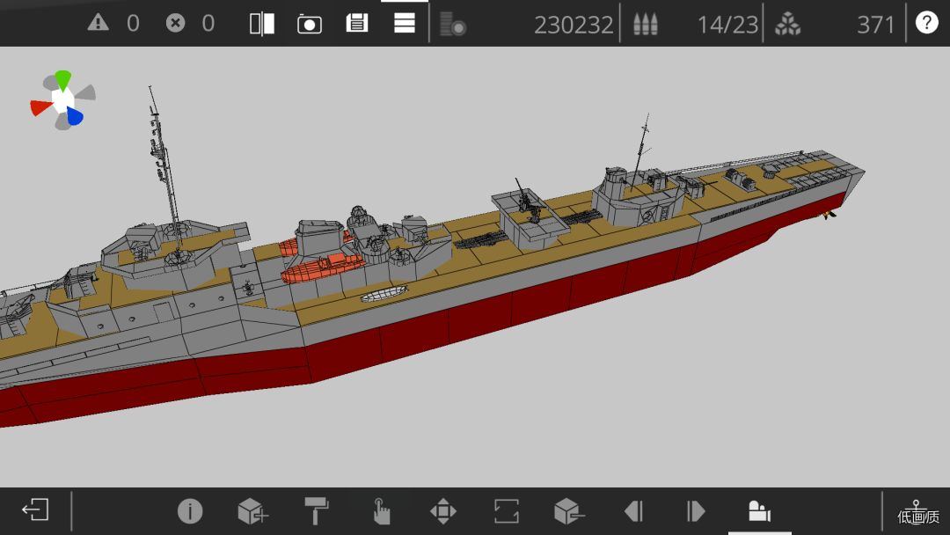Screen dimensions: 950x535
Task: Open the hamburger menu list
Action: (x=404, y=23)
